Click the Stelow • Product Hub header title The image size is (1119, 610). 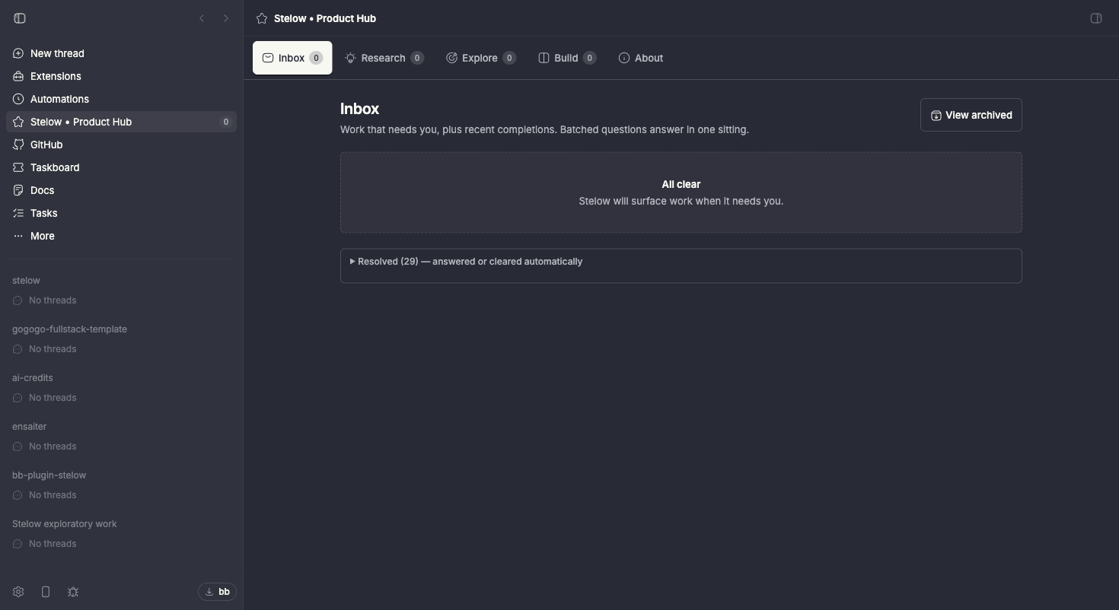325,18
